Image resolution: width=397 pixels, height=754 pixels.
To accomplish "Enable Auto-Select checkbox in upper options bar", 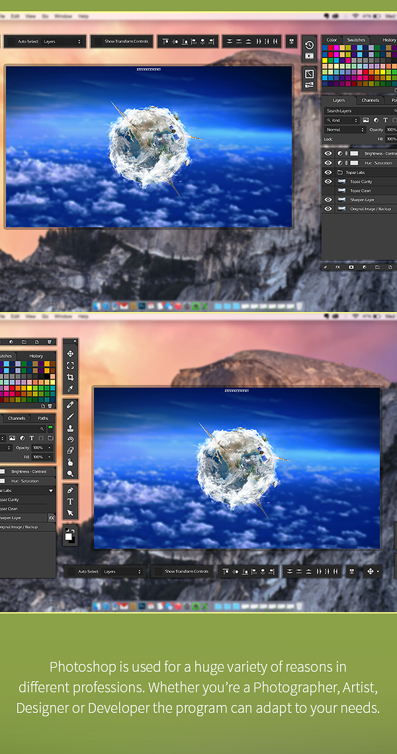I will [x=11, y=42].
